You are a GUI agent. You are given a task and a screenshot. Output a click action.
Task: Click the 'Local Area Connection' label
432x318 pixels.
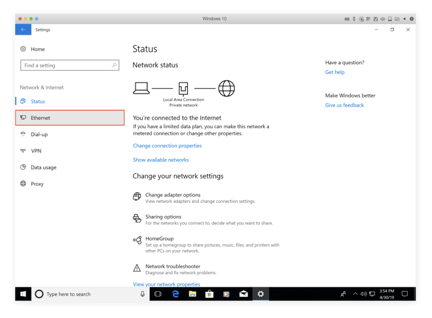[183, 99]
